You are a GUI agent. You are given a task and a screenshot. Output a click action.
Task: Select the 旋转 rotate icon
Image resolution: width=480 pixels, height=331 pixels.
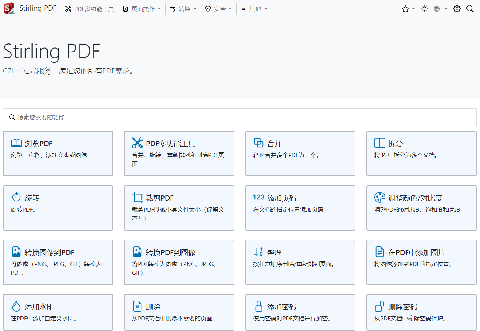16,198
